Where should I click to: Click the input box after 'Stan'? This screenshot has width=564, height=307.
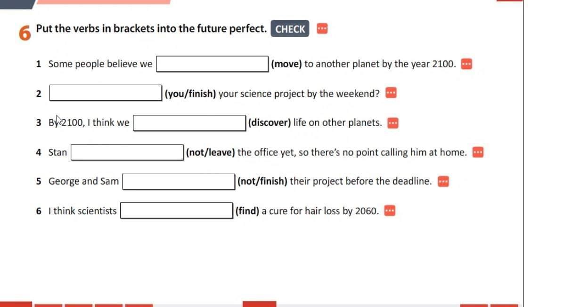[127, 152]
